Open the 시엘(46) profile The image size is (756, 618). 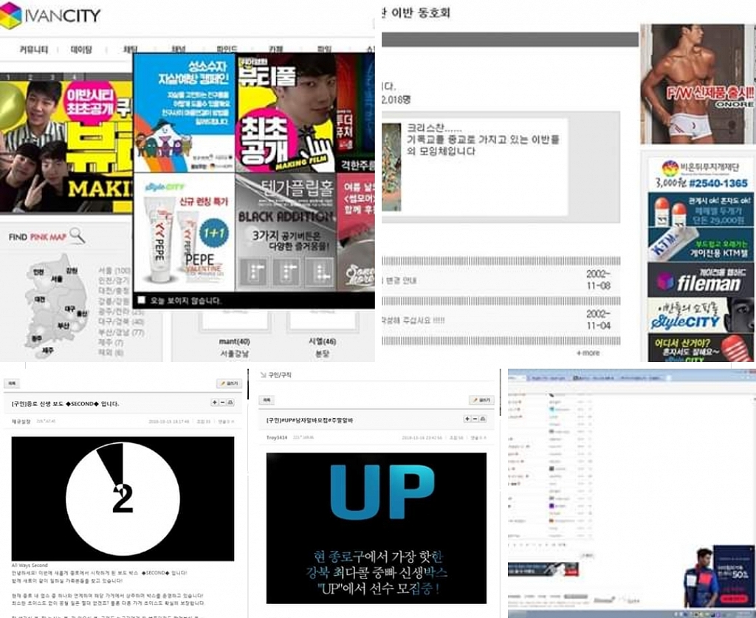tap(322, 341)
